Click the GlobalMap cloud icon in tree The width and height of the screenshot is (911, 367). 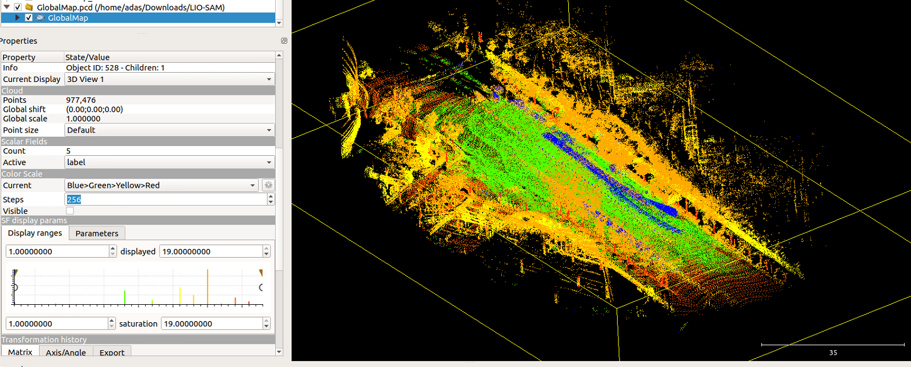point(40,17)
